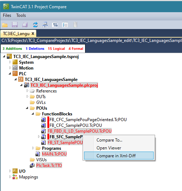Click the tsproj project icon at tree root
This screenshot has width=182, height=191.
(x=9, y=56)
